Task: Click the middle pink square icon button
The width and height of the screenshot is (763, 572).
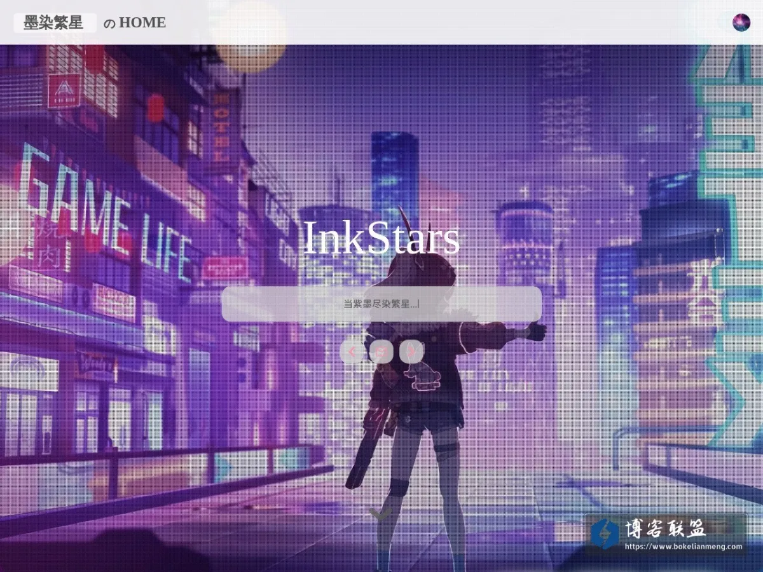Action: (x=381, y=351)
